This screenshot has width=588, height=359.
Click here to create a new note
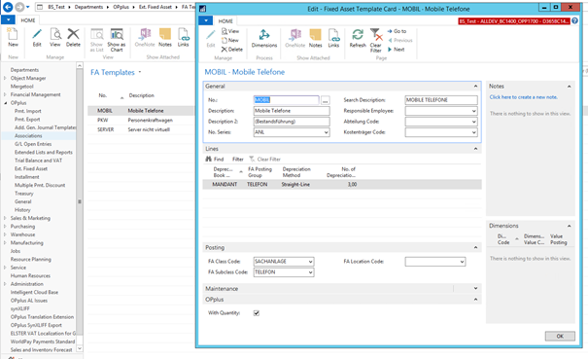point(523,97)
